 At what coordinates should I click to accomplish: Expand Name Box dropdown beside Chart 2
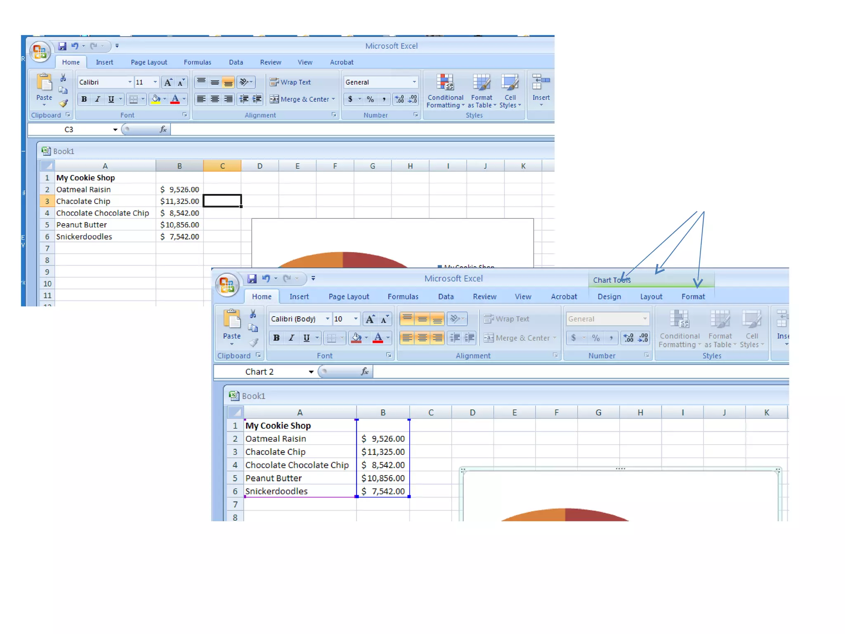(x=311, y=372)
